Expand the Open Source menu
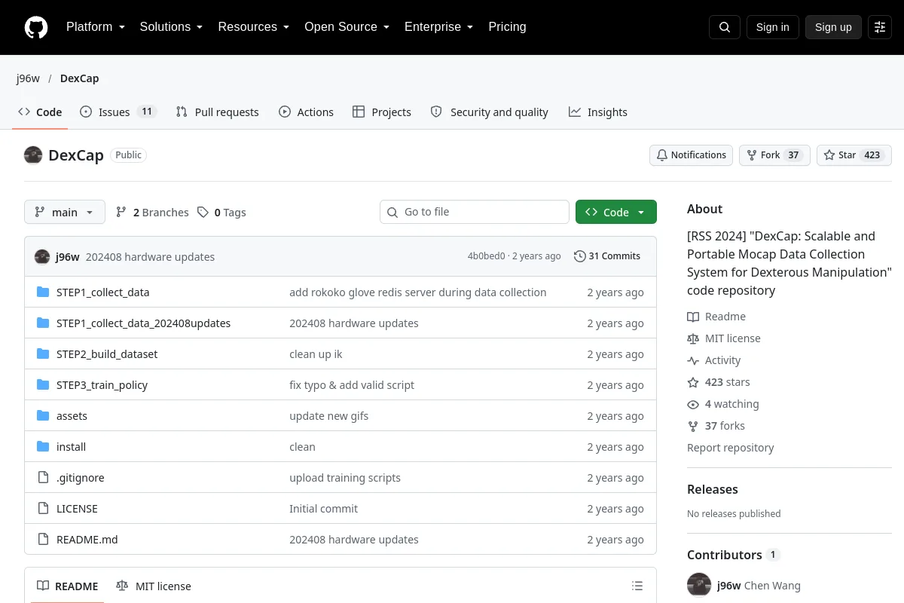 click(x=347, y=27)
